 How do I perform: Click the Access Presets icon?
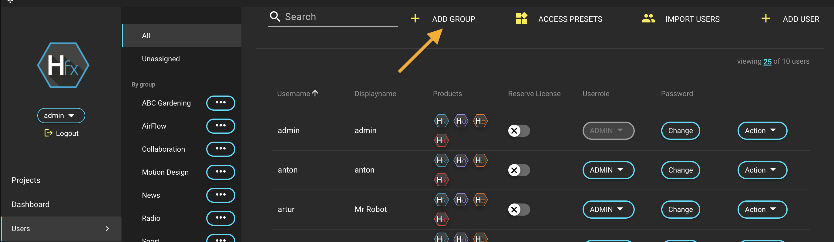[x=521, y=18]
